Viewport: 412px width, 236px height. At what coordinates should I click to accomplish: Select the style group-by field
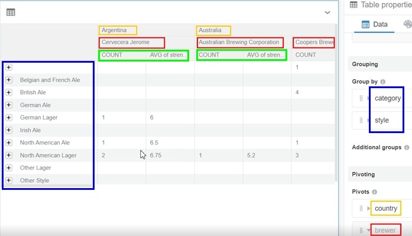(x=381, y=120)
